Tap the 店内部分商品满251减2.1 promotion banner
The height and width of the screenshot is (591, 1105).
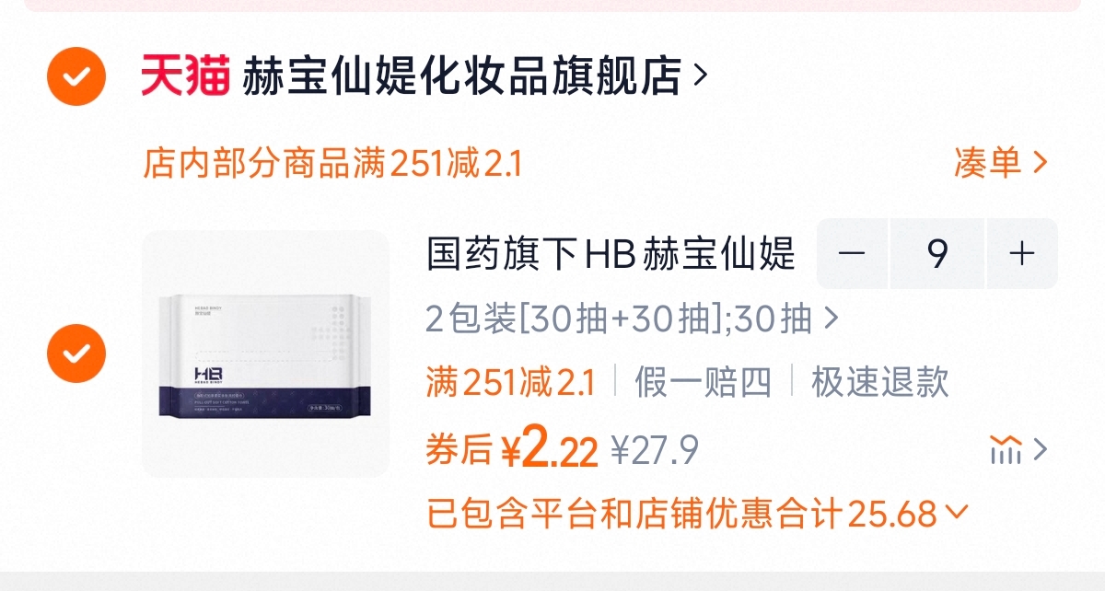(332, 164)
